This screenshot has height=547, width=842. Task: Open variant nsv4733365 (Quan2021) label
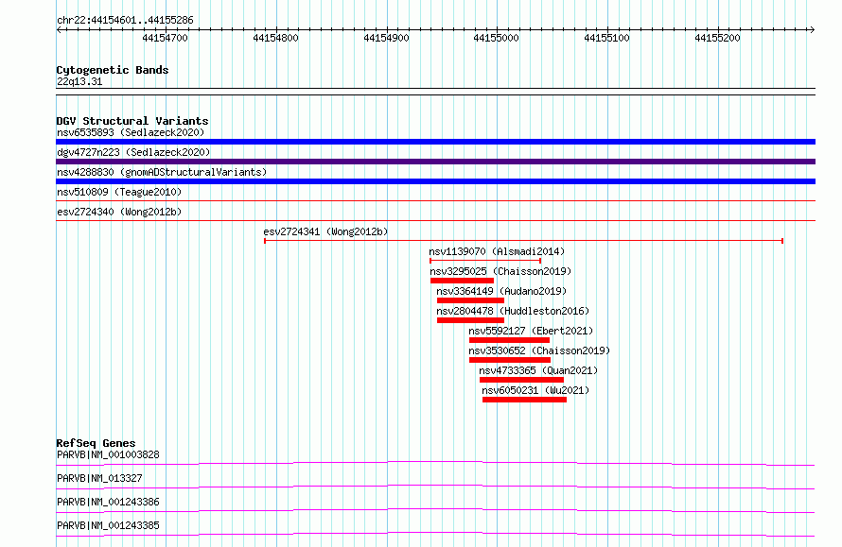click(x=538, y=370)
